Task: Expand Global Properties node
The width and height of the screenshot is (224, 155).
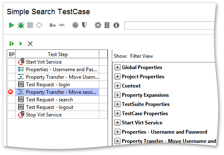Action: 117,67
